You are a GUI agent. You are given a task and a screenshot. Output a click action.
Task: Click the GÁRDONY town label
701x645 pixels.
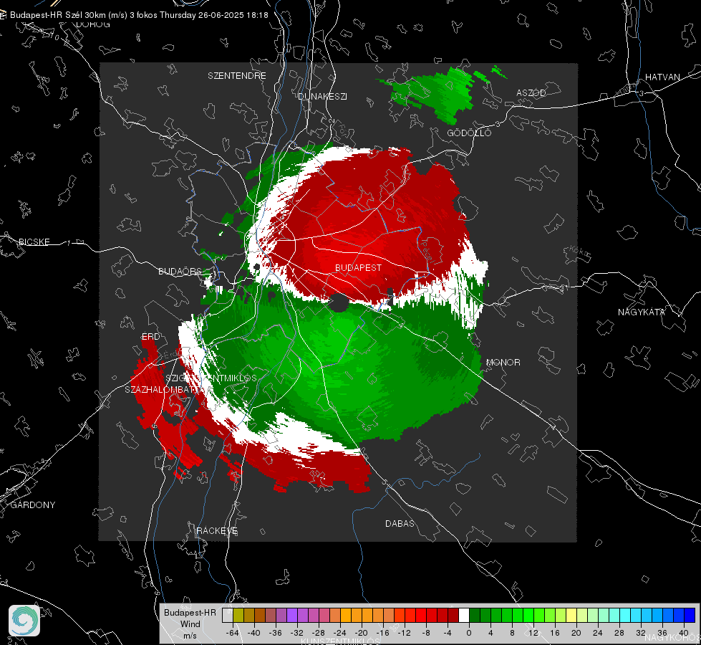click(x=33, y=505)
